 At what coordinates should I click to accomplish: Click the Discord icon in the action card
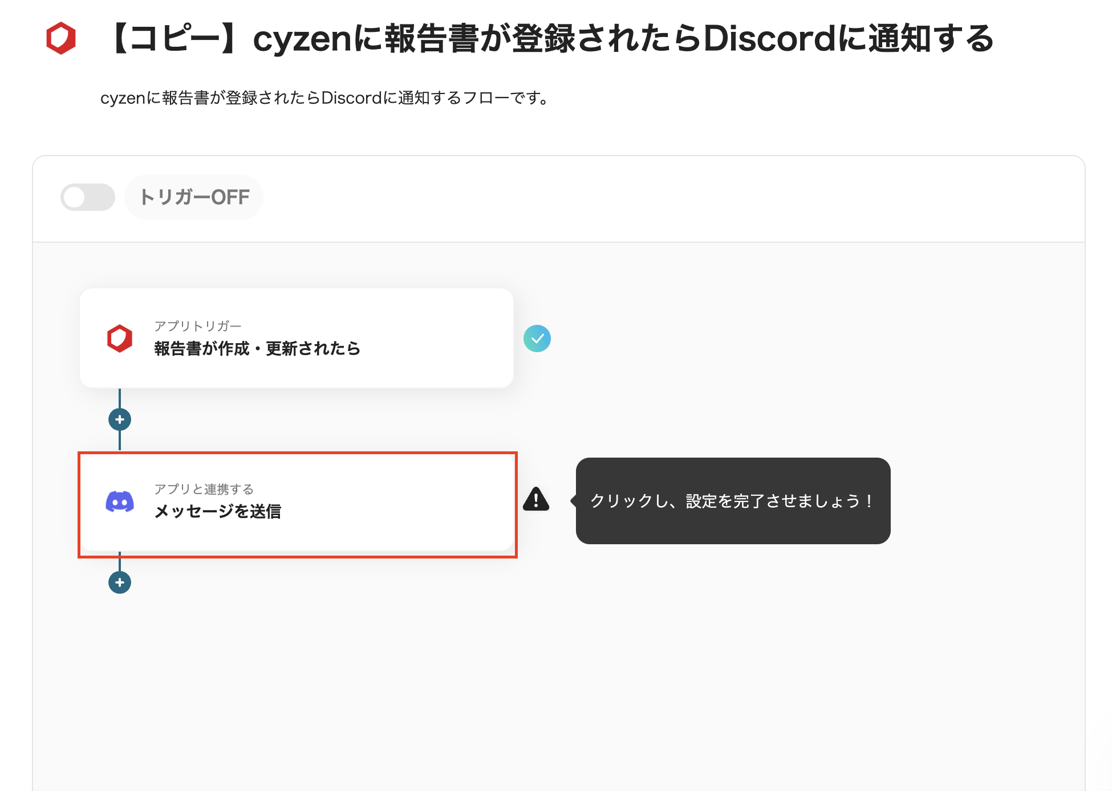[x=120, y=502]
